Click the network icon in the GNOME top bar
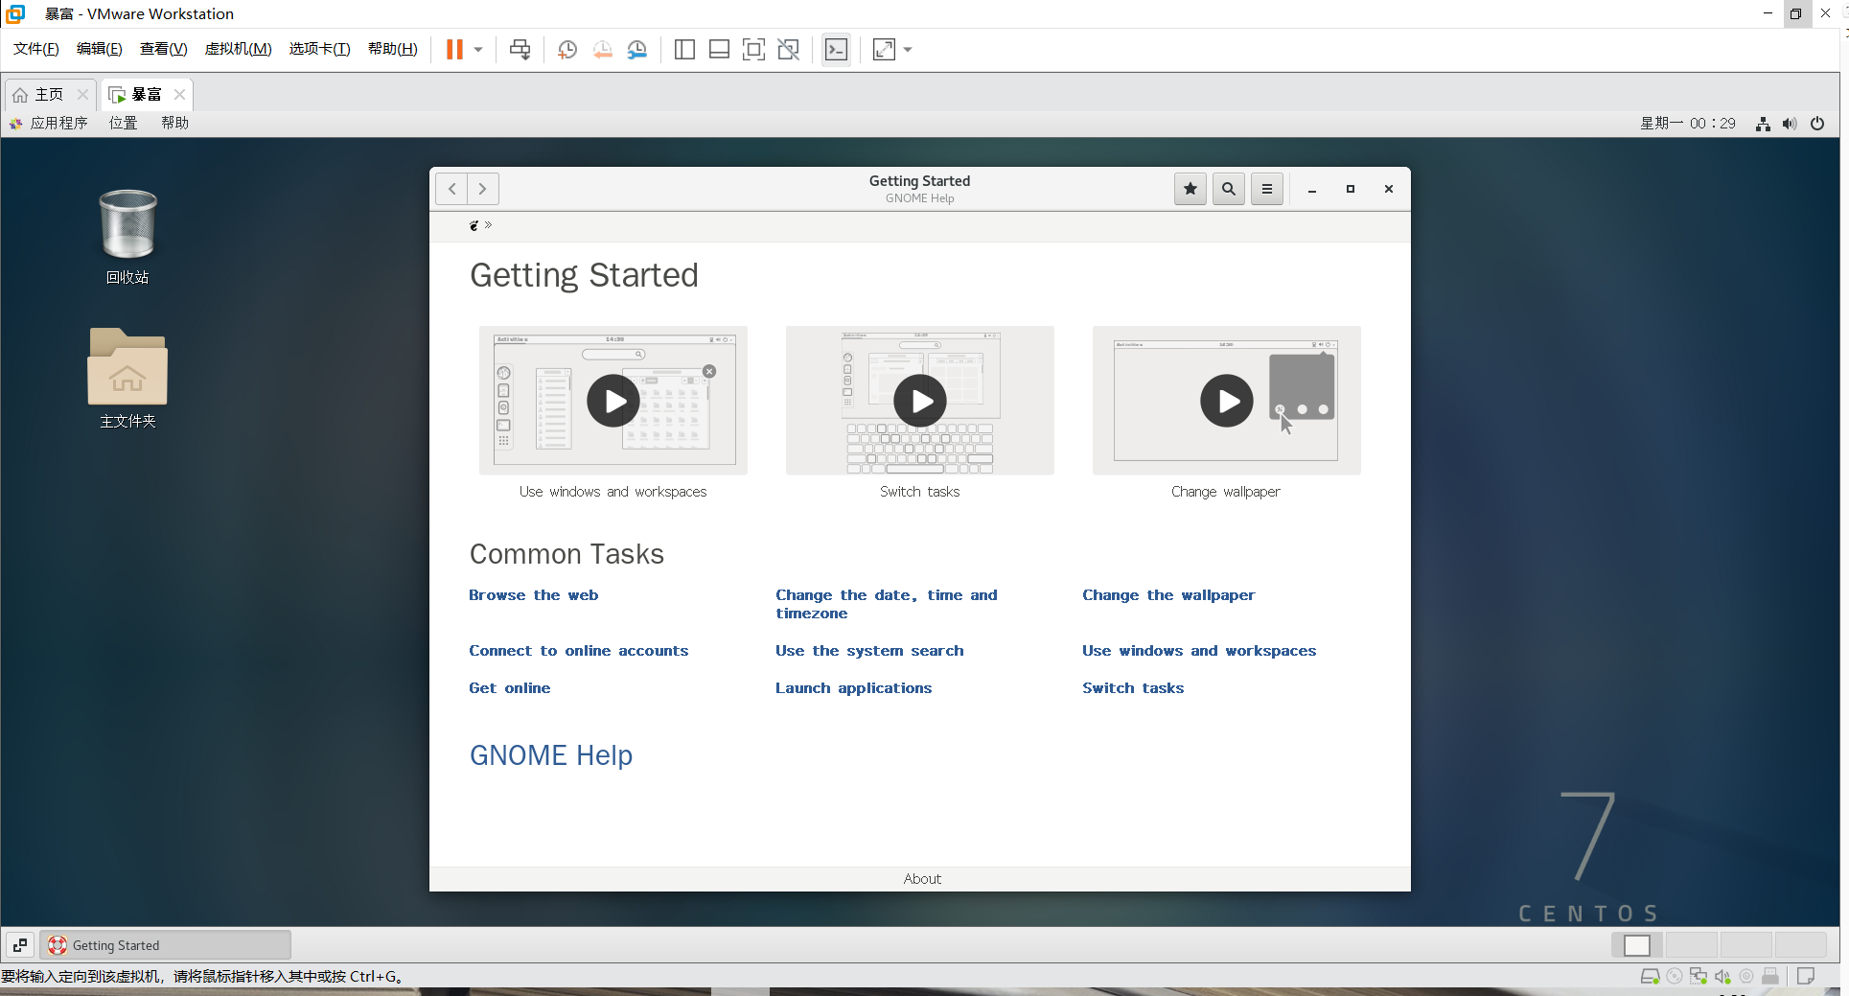1849x996 pixels. click(1763, 124)
